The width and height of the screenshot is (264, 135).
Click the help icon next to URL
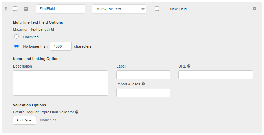click(x=189, y=66)
